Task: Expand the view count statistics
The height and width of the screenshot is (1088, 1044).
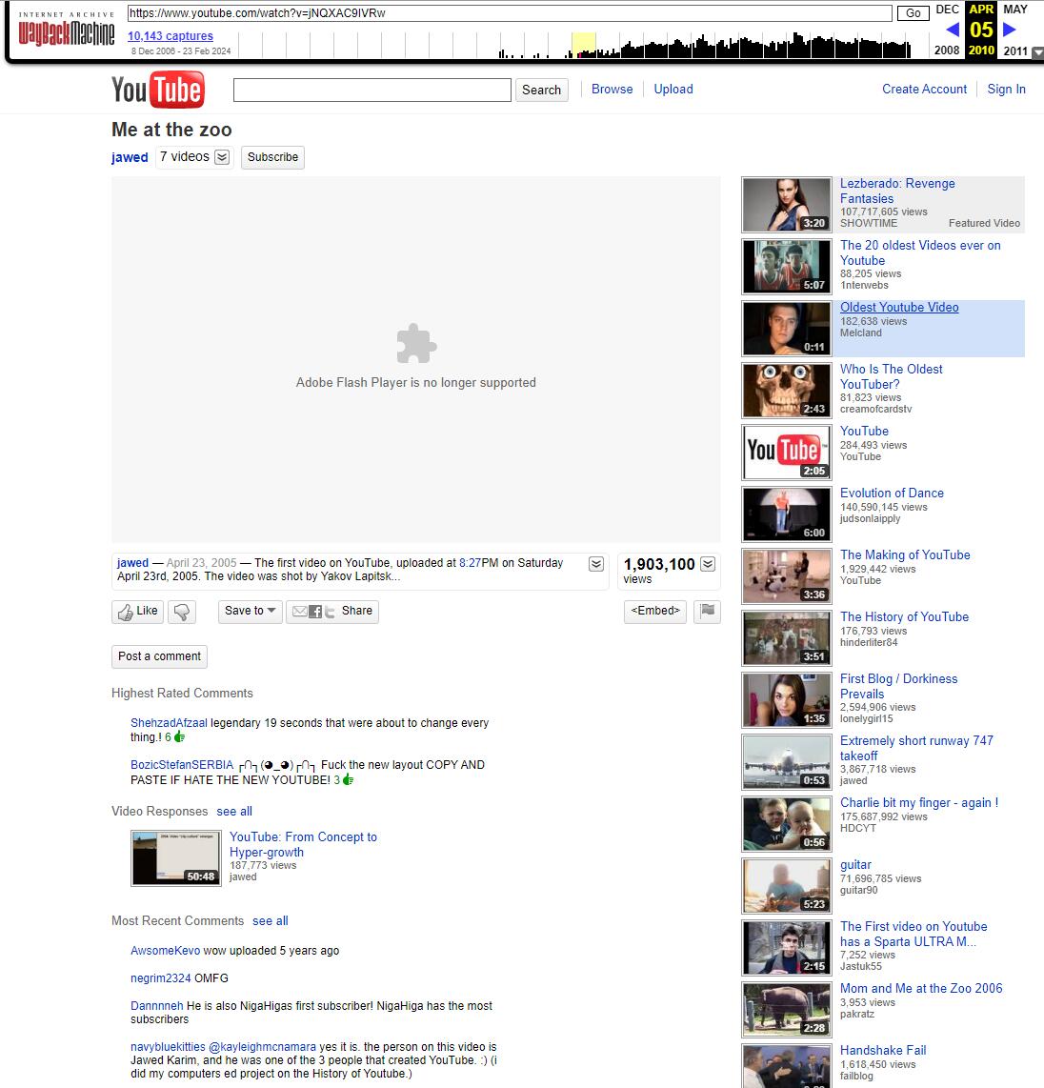Action: pos(708,564)
